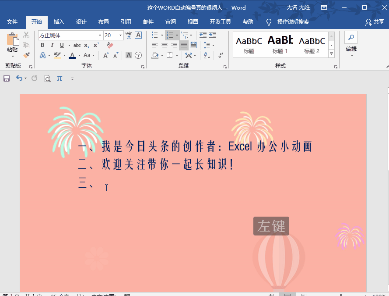Open the line spacing dropdown
The width and height of the screenshot is (389, 296).
coord(214,45)
